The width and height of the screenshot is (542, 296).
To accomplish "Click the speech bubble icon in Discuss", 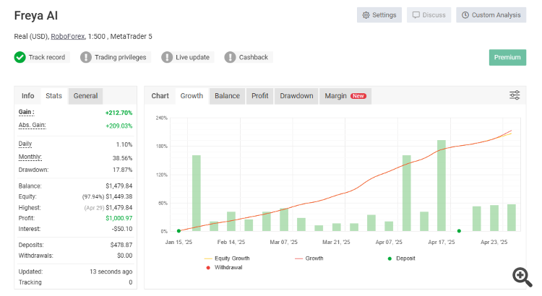I will [x=416, y=15].
